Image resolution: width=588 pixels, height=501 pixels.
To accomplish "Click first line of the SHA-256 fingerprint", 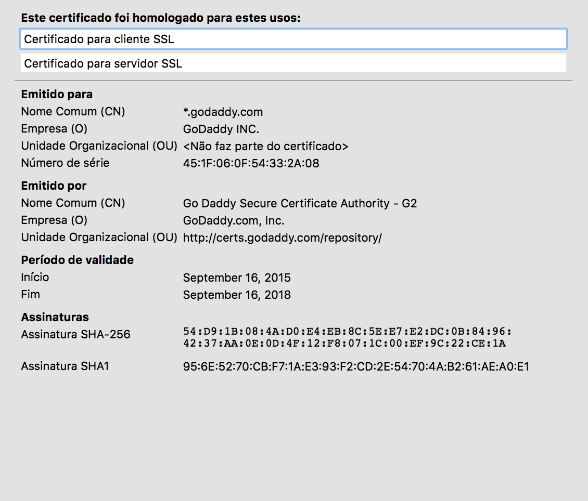I will (347, 332).
